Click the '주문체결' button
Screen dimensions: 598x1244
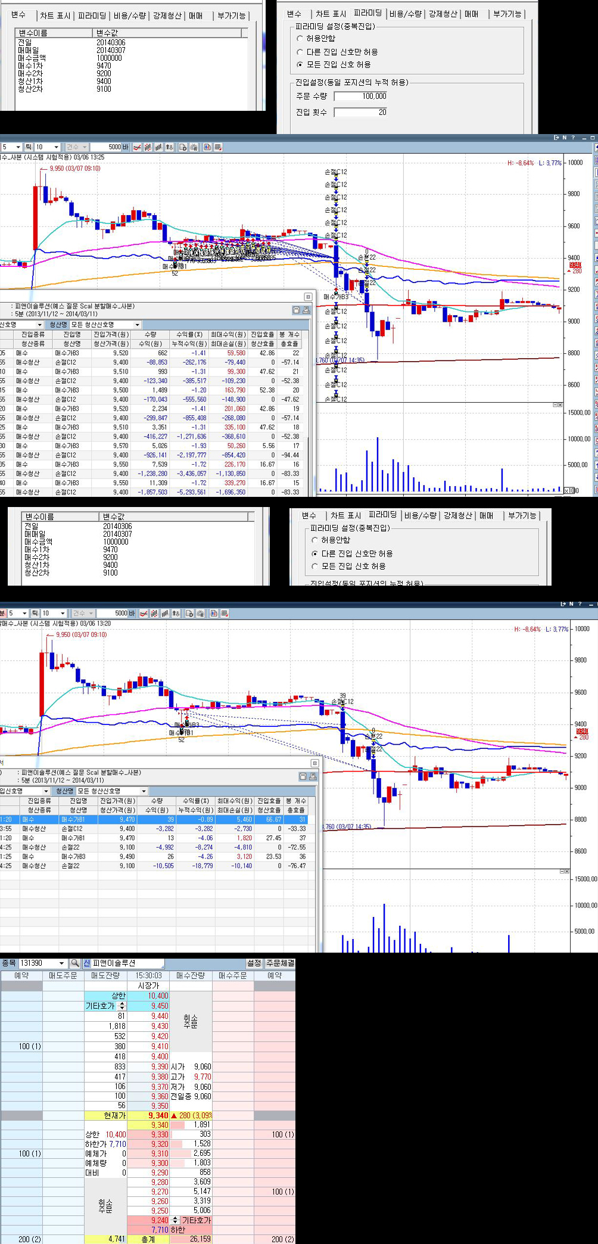[x=280, y=963]
